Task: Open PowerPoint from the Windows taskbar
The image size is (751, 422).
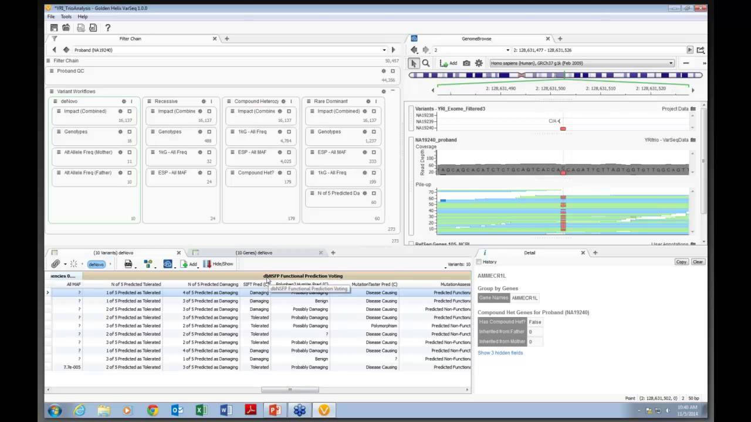Action: 275,410
